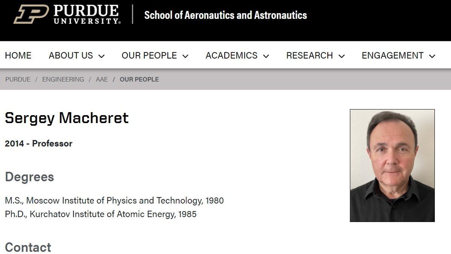Open the RESEARCH menu
This screenshot has width=451, height=254.
click(x=310, y=55)
